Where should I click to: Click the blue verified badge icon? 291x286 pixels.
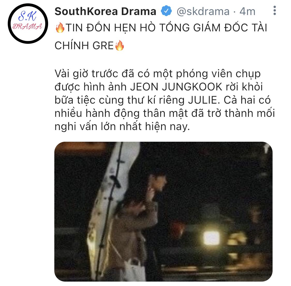[x=166, y=11]
